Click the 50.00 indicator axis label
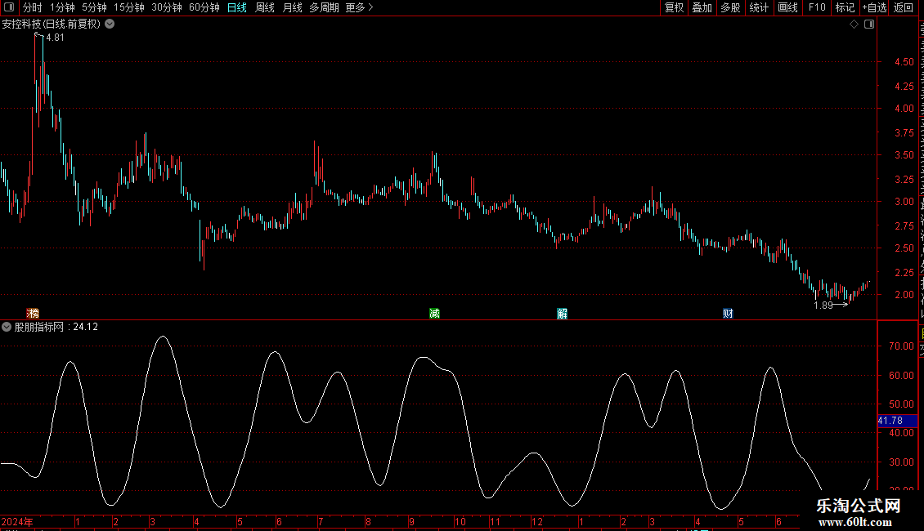This screenshot has width=924, height=531. pos(902,404)
